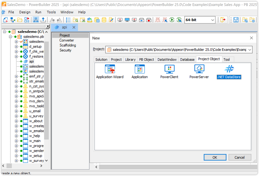The width and height of the screenshot is (259, 176).
Task: Open the Design menu
Action: pos(25,12)
